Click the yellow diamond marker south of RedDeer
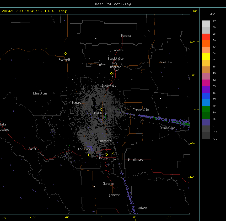 pos(112,74)
